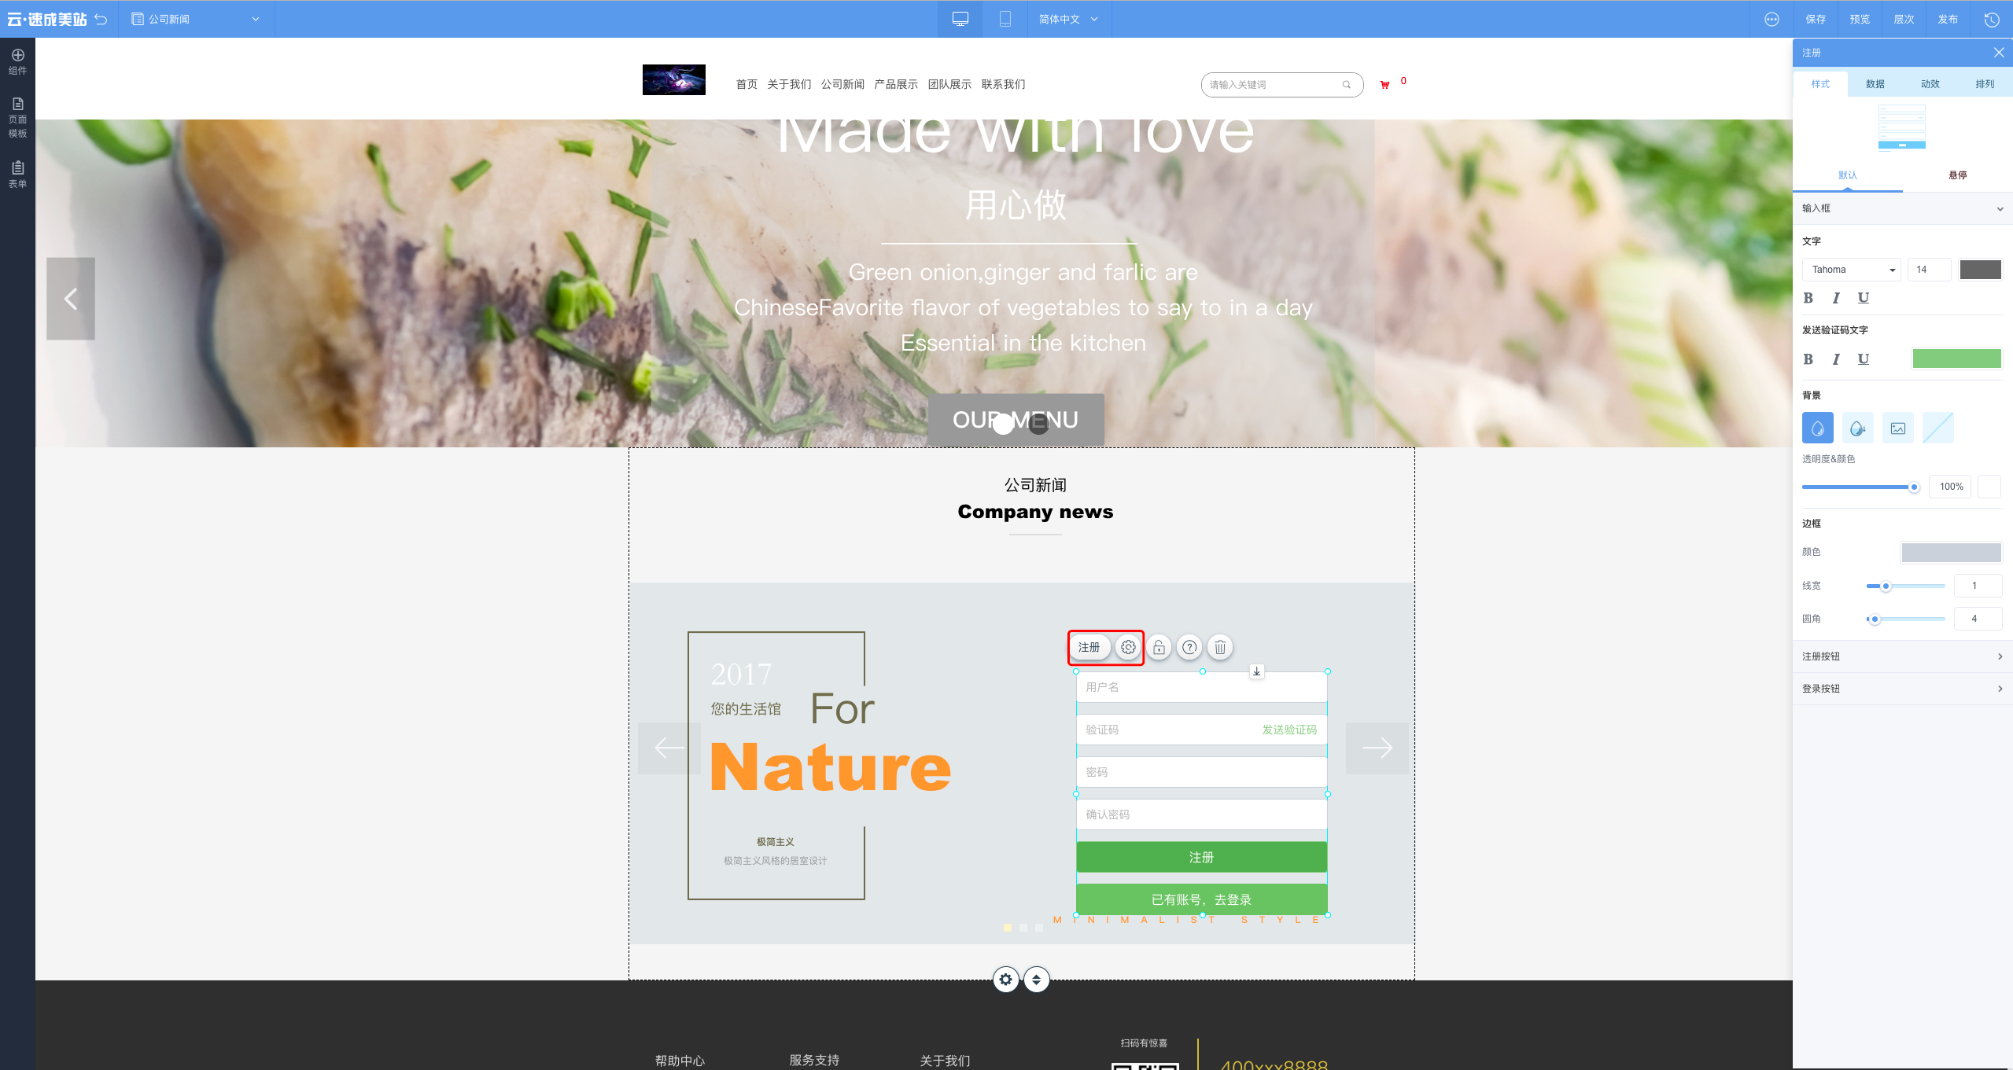Screen dimensions: 2013x1070
Task: Click left arrow of news carousel
Action: click(x=669, y=748)
